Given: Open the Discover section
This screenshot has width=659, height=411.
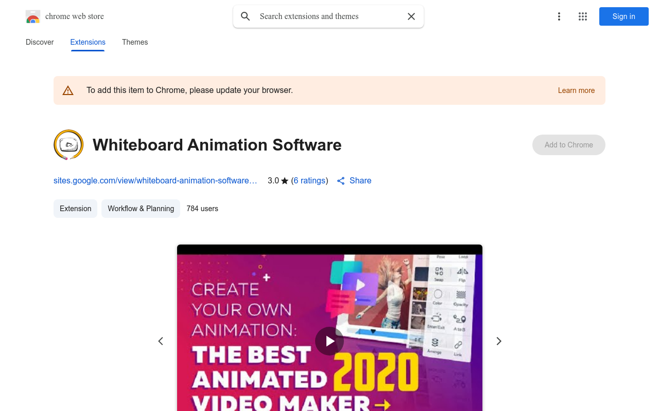Looking at the screenshot, I should coord(40,42).
